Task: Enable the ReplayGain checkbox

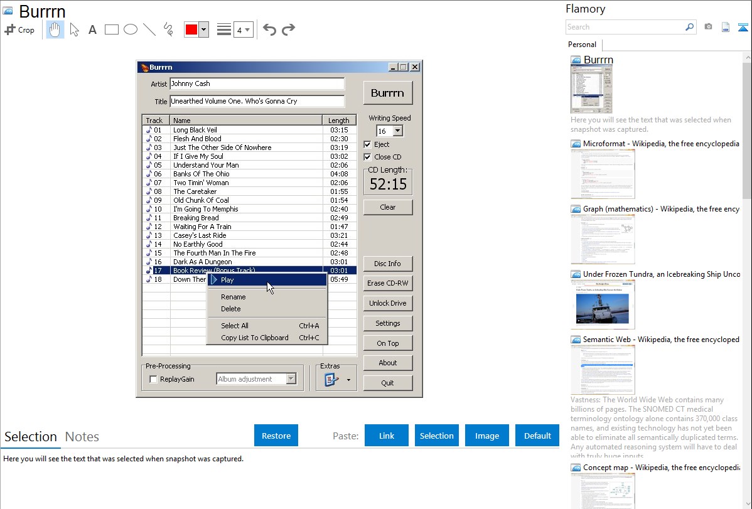Action: (x=153, y=379)
